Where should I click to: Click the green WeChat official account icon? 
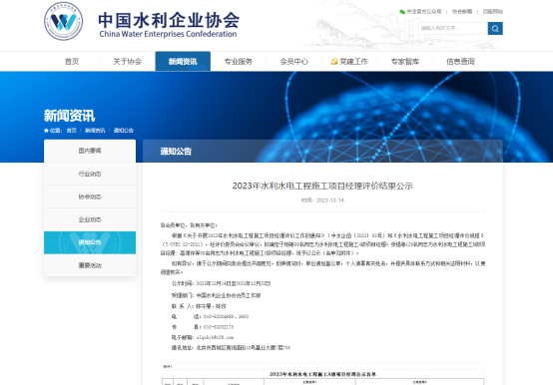coord(402,12)
